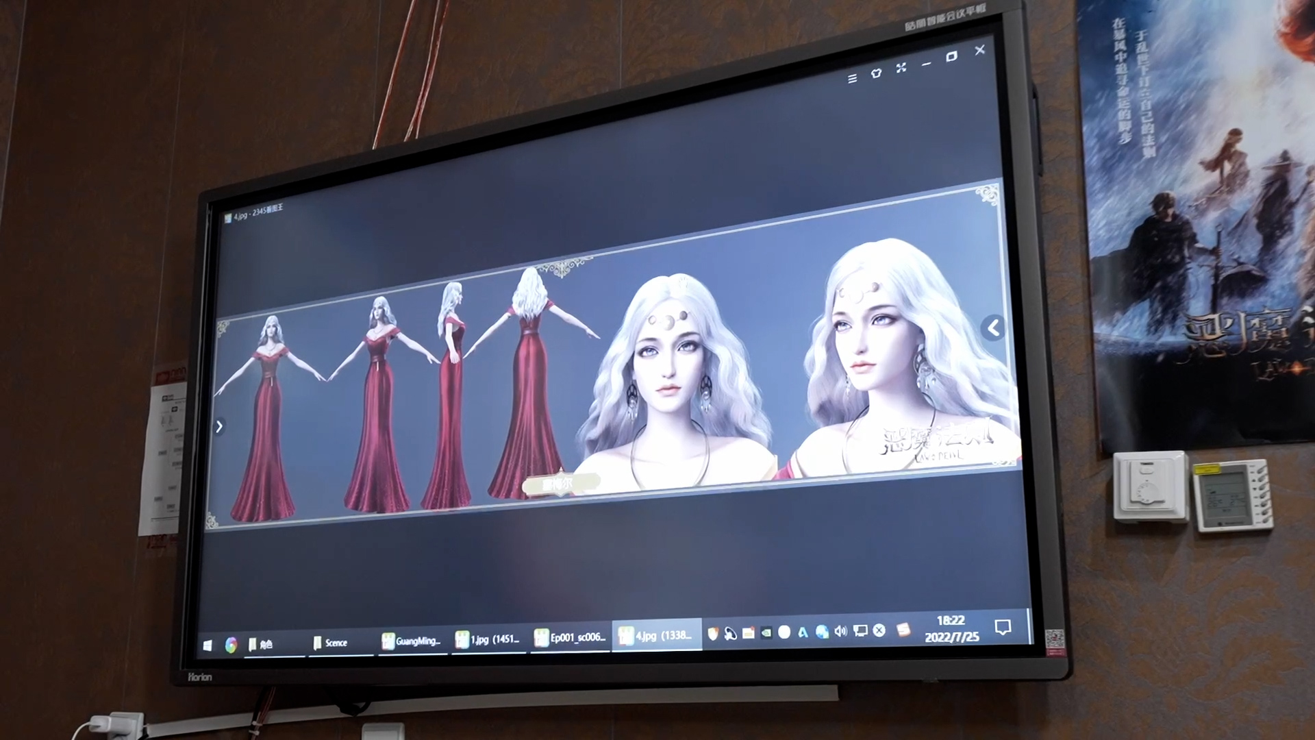The height and width of the screenshot is (740, 1315).
Task: Open the clock showing 18:22 2022/7/25
Action: coord(951,628)
